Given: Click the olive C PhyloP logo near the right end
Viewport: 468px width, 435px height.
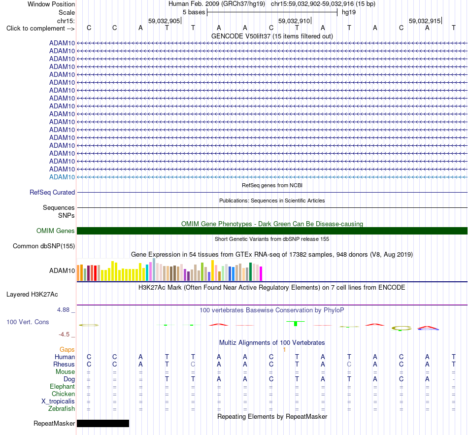Looking at the screenshot, I should pyautogui.click(x=401, y=329).
